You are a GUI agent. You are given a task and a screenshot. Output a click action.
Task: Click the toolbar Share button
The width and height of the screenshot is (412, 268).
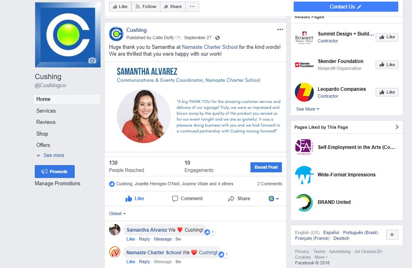pyautogui.click(x=173, y=6)
